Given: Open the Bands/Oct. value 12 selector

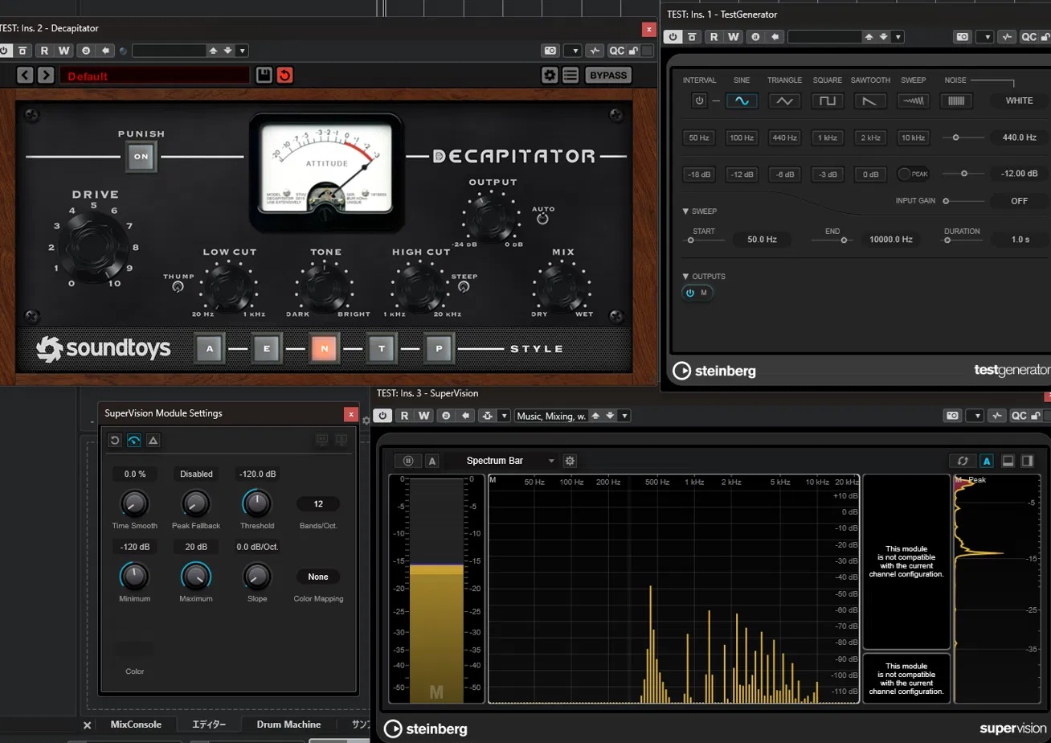Looking at the screenshot, I should 318,504.
